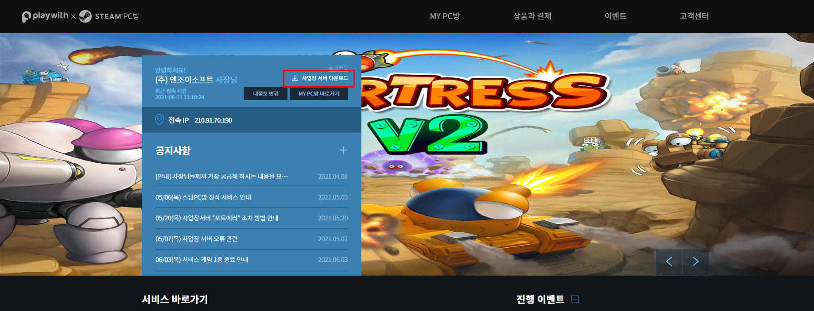This screenshot has width=814, height=311.
Task: Show the previous banner slide
Action: click(669, 262)
